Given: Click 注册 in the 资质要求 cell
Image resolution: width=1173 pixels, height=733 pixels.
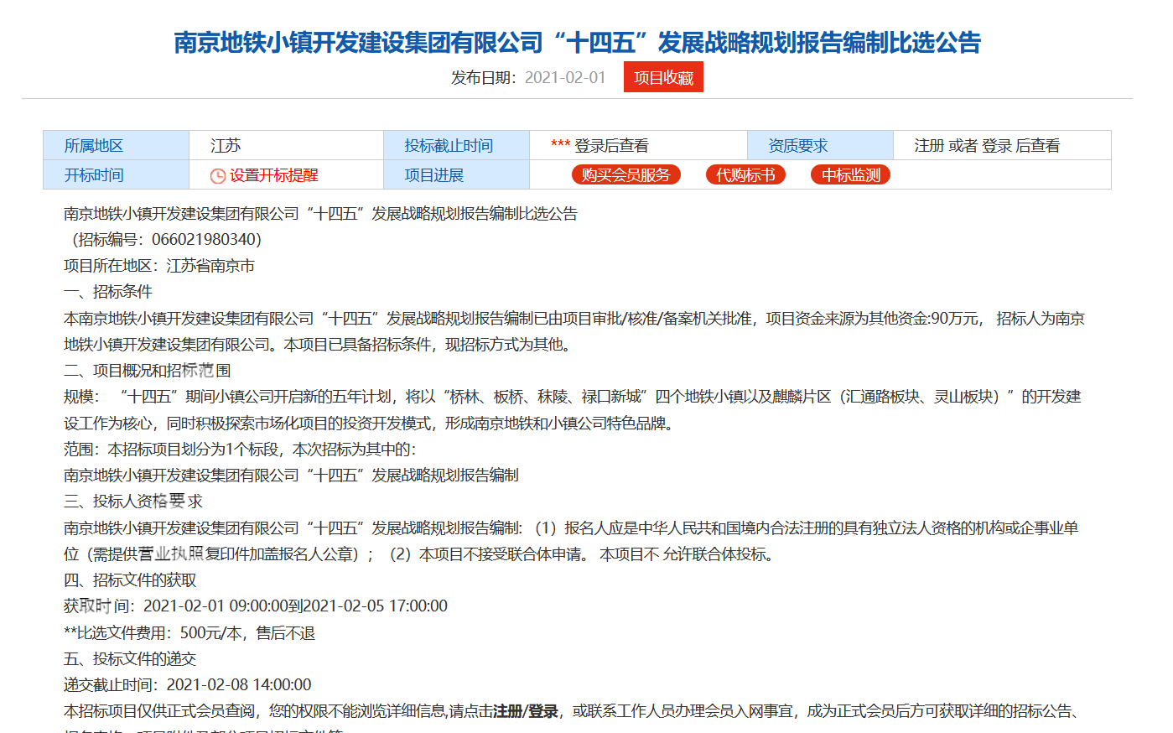Looking at the screenshot, I should (929, 146).
